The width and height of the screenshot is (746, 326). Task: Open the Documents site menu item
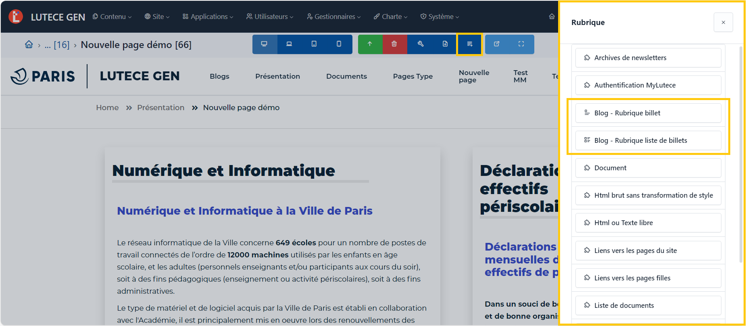pyautogui.click(x=346, y=76)
